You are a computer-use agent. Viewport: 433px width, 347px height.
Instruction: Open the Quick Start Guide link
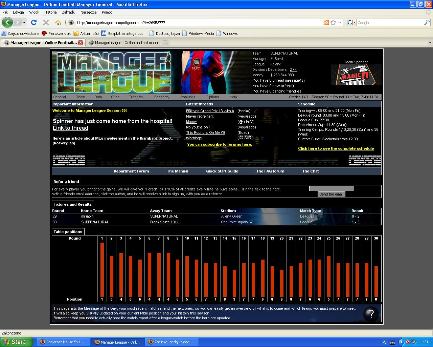[222, 171]
